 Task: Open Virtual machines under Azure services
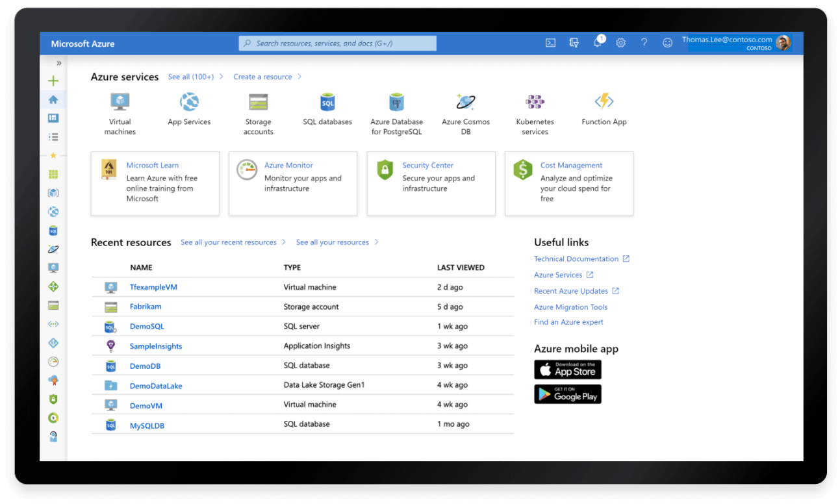pos(120,114)
